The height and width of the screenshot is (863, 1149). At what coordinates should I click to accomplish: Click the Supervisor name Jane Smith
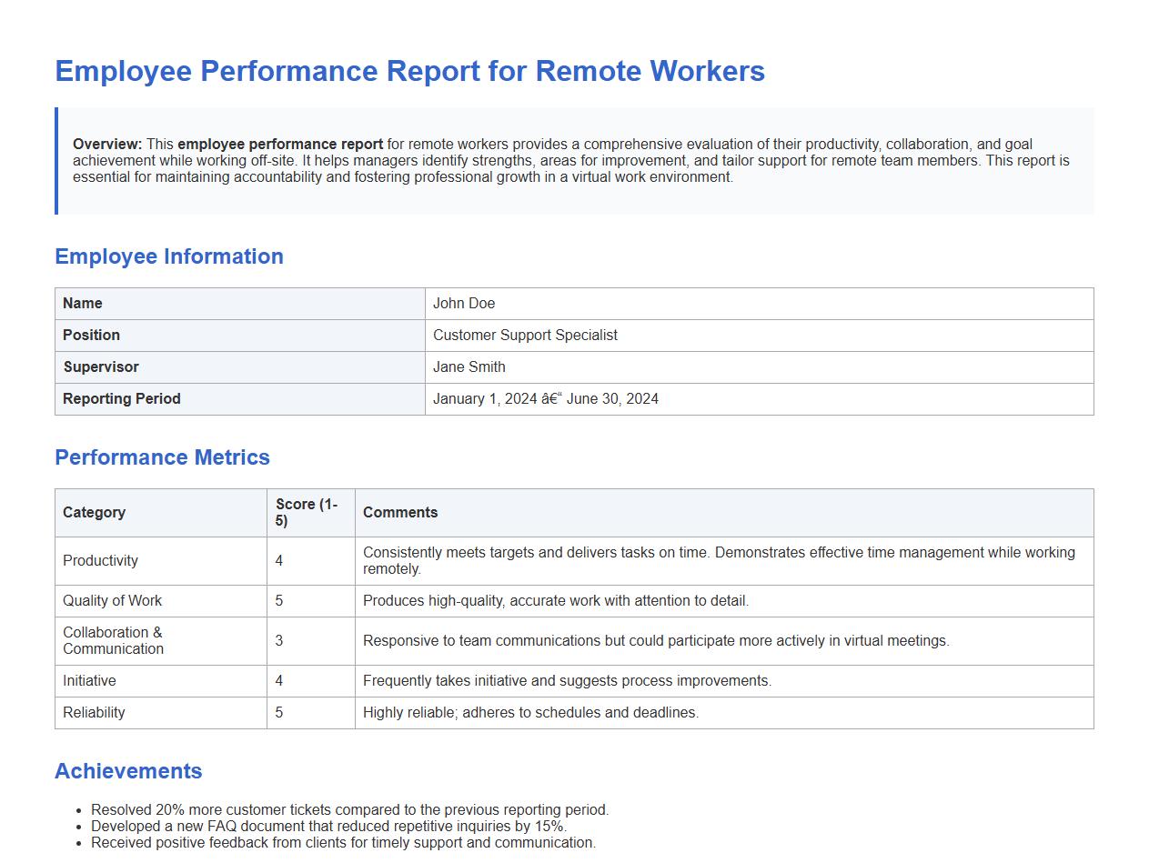tap(469, 366)
